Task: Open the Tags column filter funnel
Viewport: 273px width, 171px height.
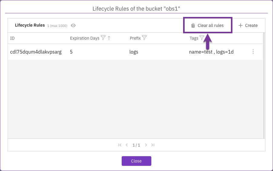Action: [202, 38]
